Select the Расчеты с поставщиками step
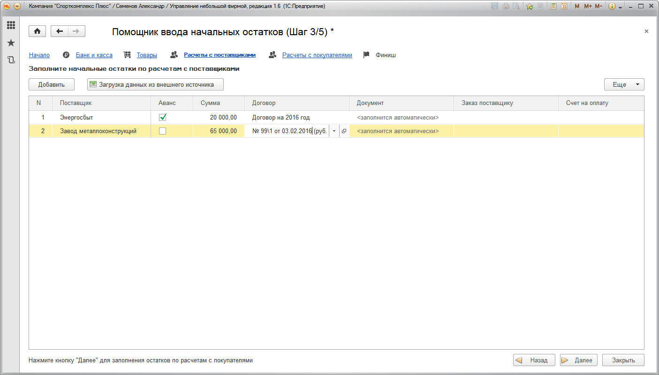Screen dimensions: 659x375 point(220,55)
